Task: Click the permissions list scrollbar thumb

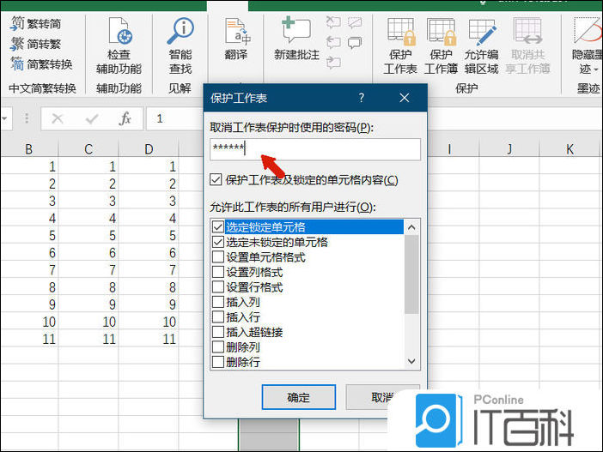Action: 411,274
